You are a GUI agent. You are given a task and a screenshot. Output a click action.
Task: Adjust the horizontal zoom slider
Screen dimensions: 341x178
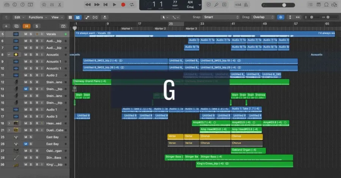click(329, 17)
